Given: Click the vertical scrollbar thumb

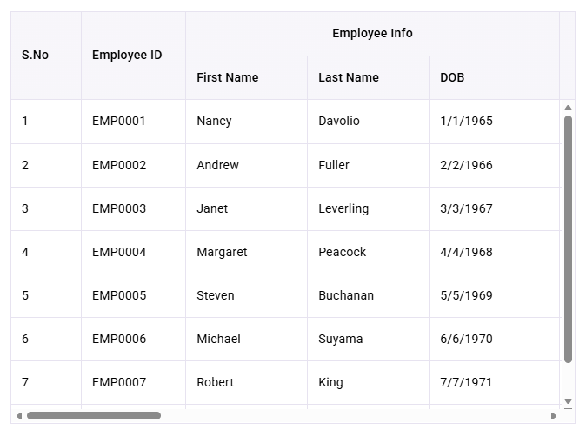Looking at the screenshot, I should (568, 239).
